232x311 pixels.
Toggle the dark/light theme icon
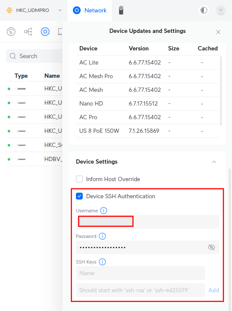point(204,10)
